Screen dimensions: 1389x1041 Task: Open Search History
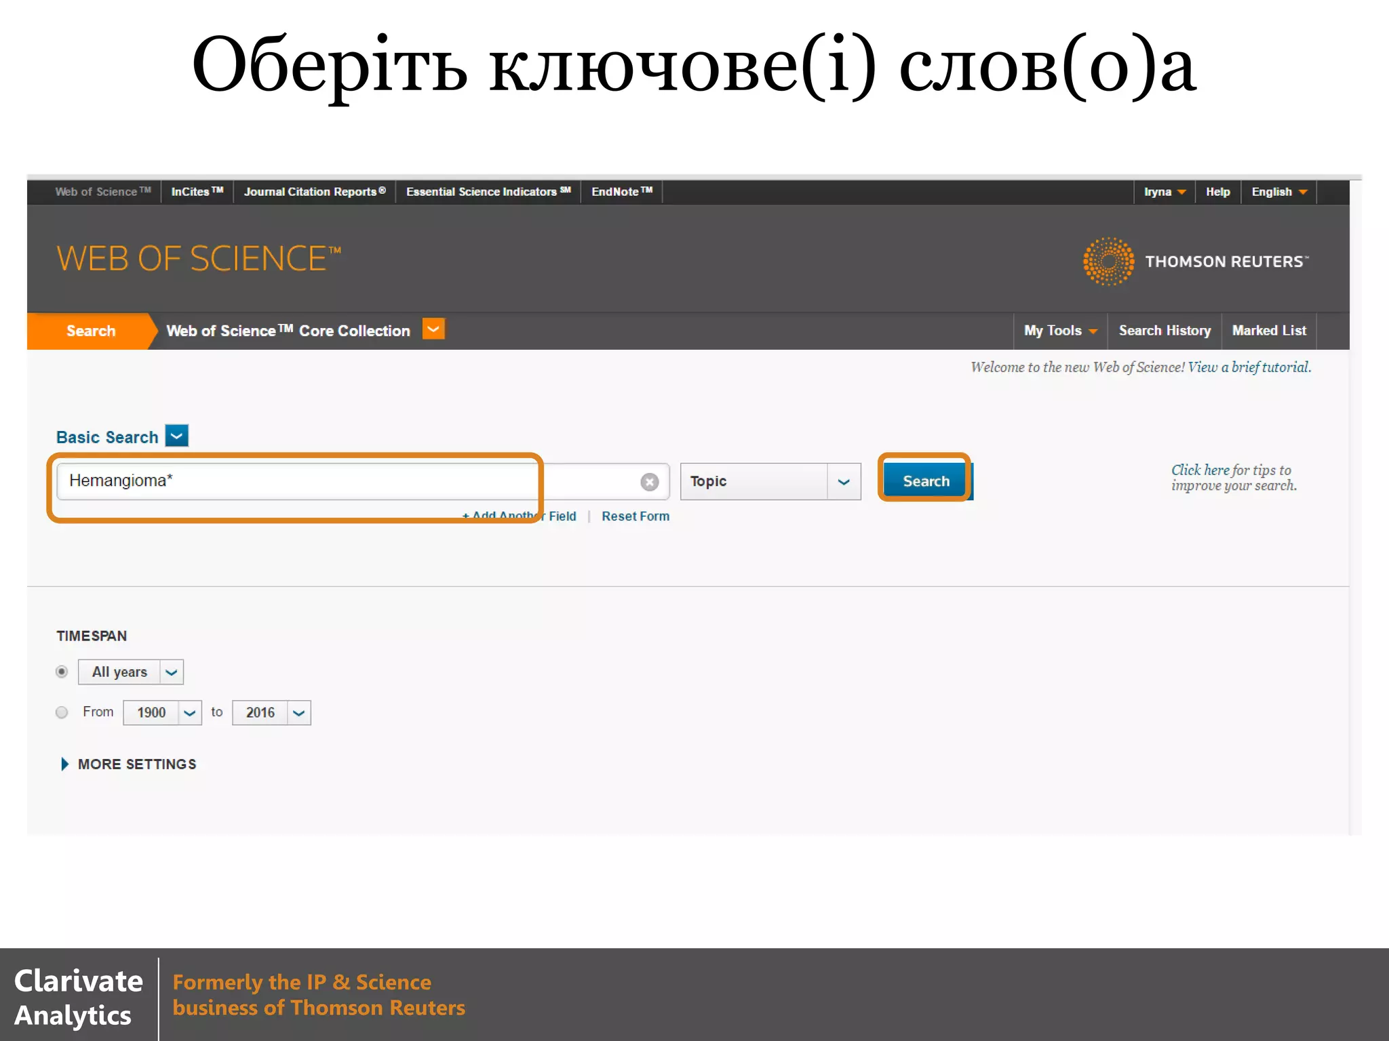pyautogui.click(x=1165, y=331)
